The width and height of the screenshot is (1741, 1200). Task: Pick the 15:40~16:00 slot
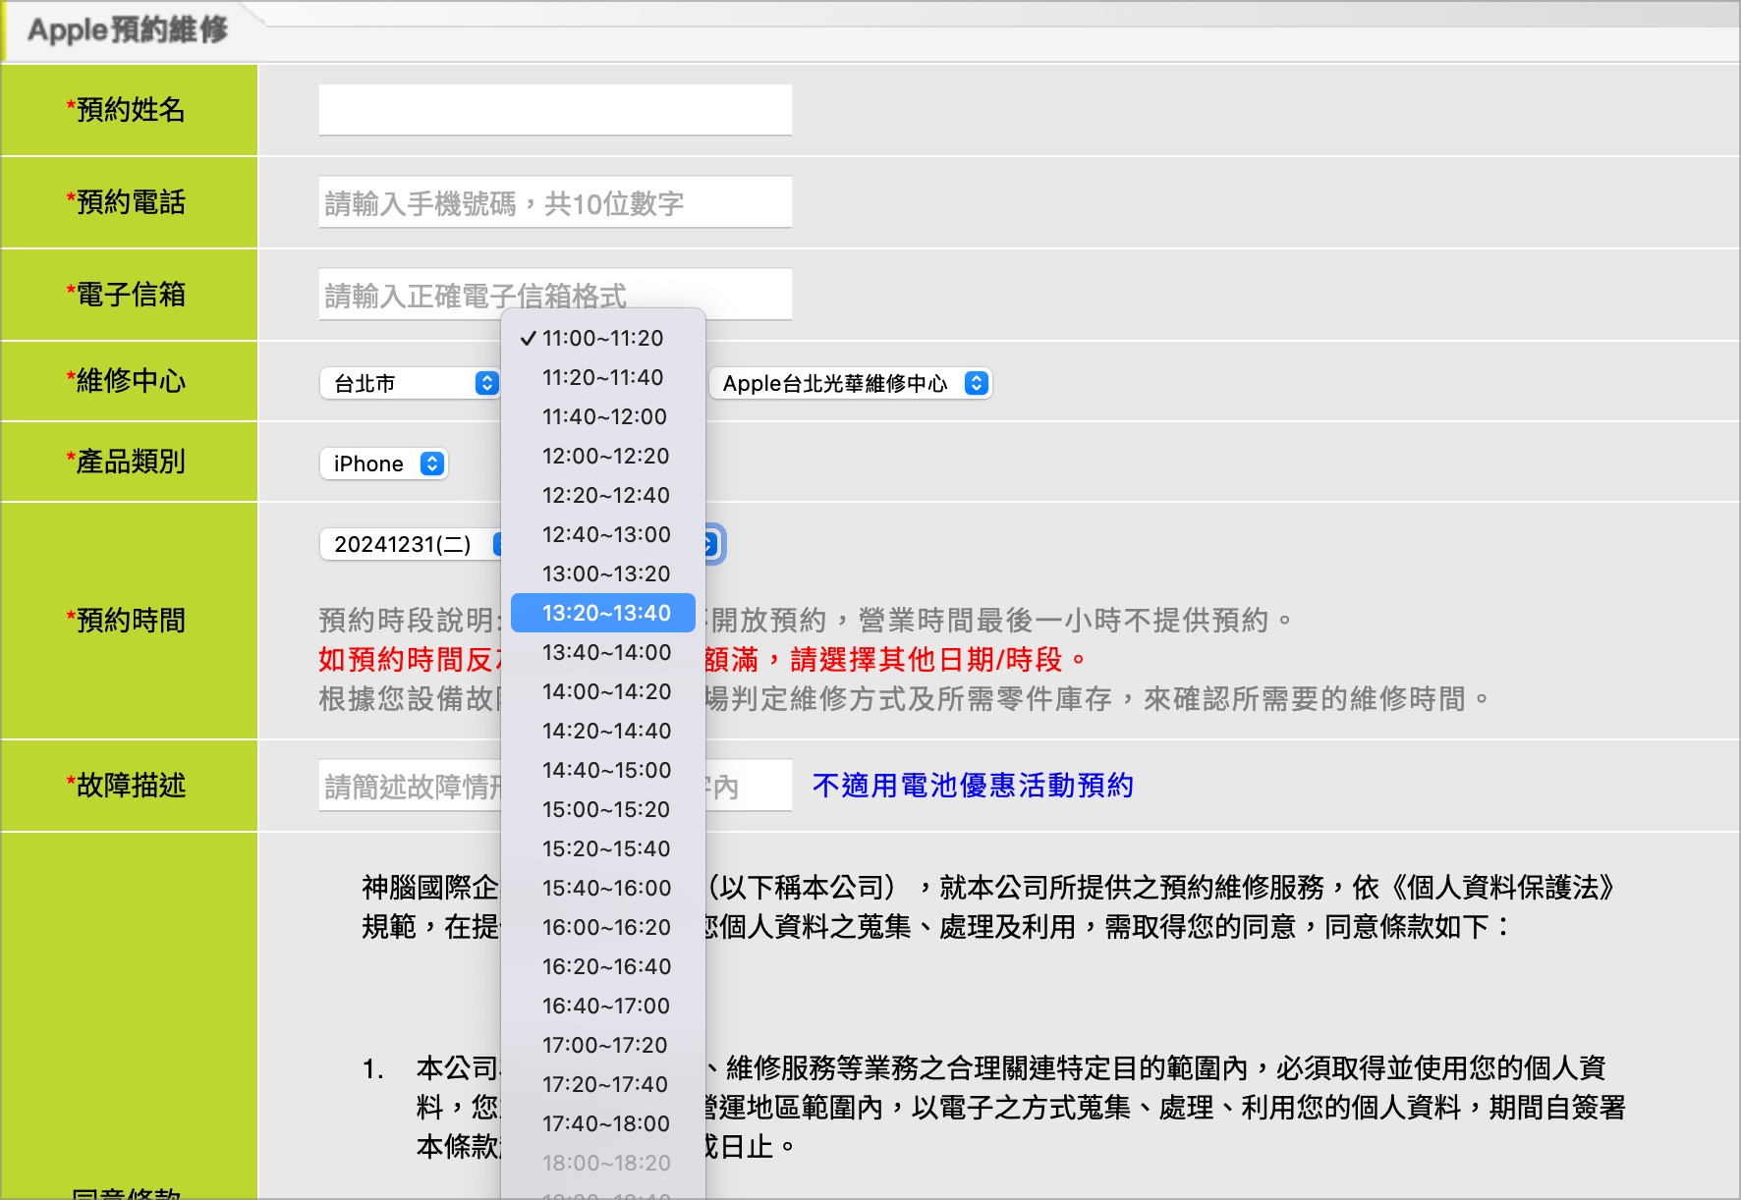[602, 888]
